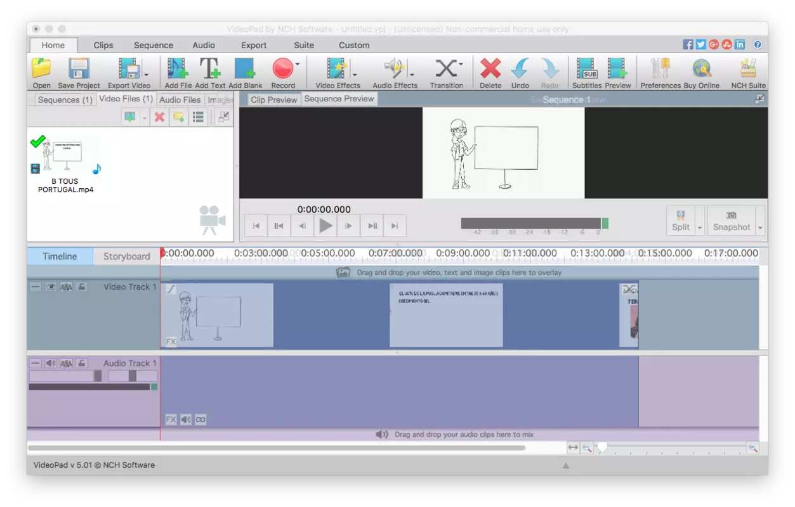The width and height of the screenshot is (795, 507).
Task: Open the Split button dropdown arrow
Action: pyautogui.click(x=700, y=221)
